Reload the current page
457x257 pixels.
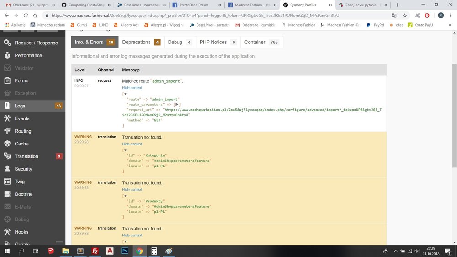(26, 16)
